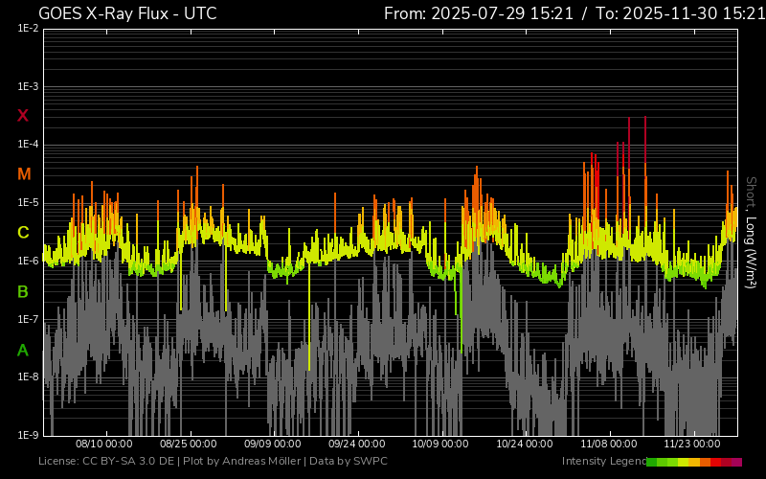Click the 1E-6 y-axis label
Viewport: 766px width, 479px height.
pyautogui.click(x=28, y=261)
